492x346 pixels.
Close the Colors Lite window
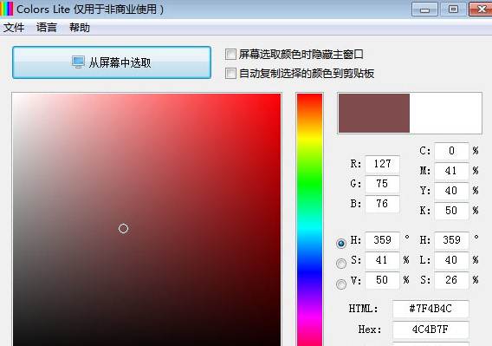481,10
